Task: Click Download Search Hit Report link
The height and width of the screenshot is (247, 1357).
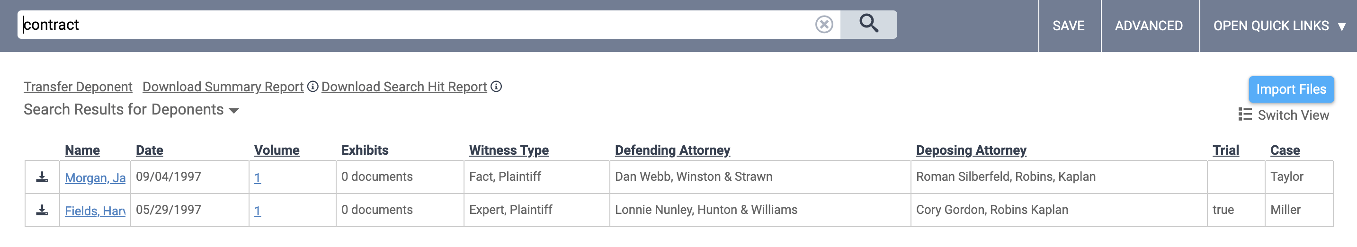Action: point(403,87)
